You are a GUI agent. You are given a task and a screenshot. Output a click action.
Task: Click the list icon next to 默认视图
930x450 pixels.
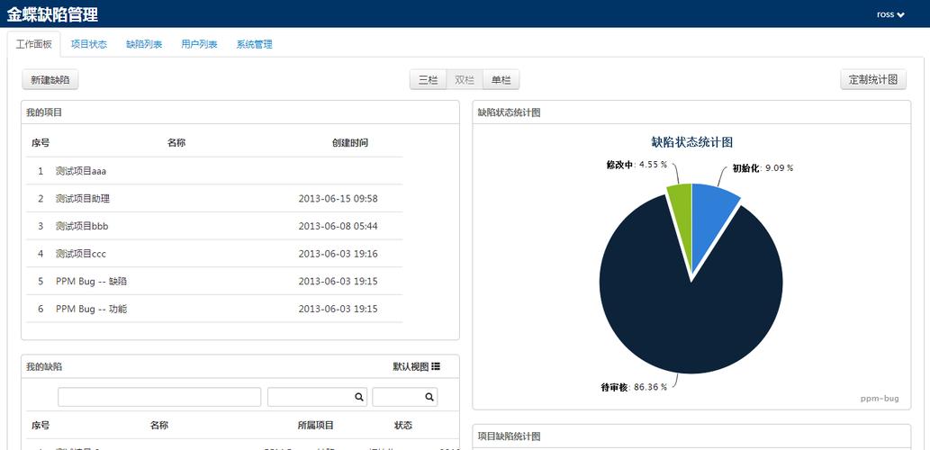pyautogui.click(x=436, y=366)
